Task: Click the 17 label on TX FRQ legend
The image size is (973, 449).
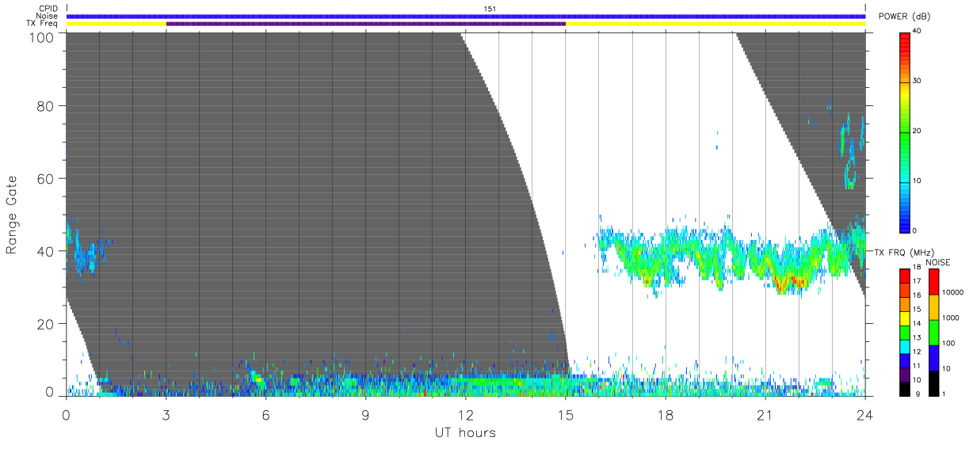Action: 917,281
